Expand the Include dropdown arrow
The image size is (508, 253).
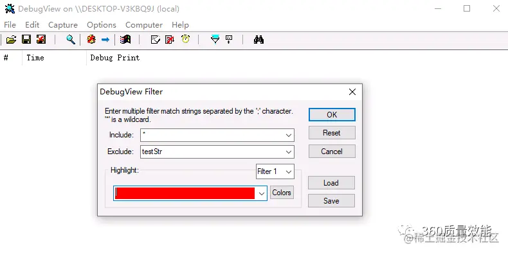click(x=289, y=135)
